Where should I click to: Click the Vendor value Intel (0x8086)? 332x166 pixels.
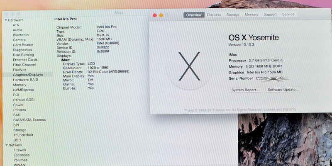[x=108, y=43]
